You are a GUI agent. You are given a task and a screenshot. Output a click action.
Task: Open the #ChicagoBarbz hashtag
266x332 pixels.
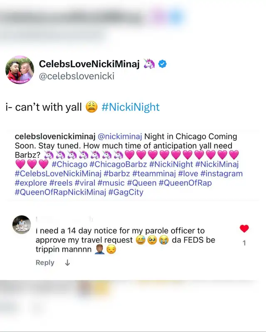point(118,164)
